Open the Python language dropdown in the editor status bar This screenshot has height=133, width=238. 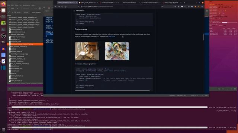[172, 95]
